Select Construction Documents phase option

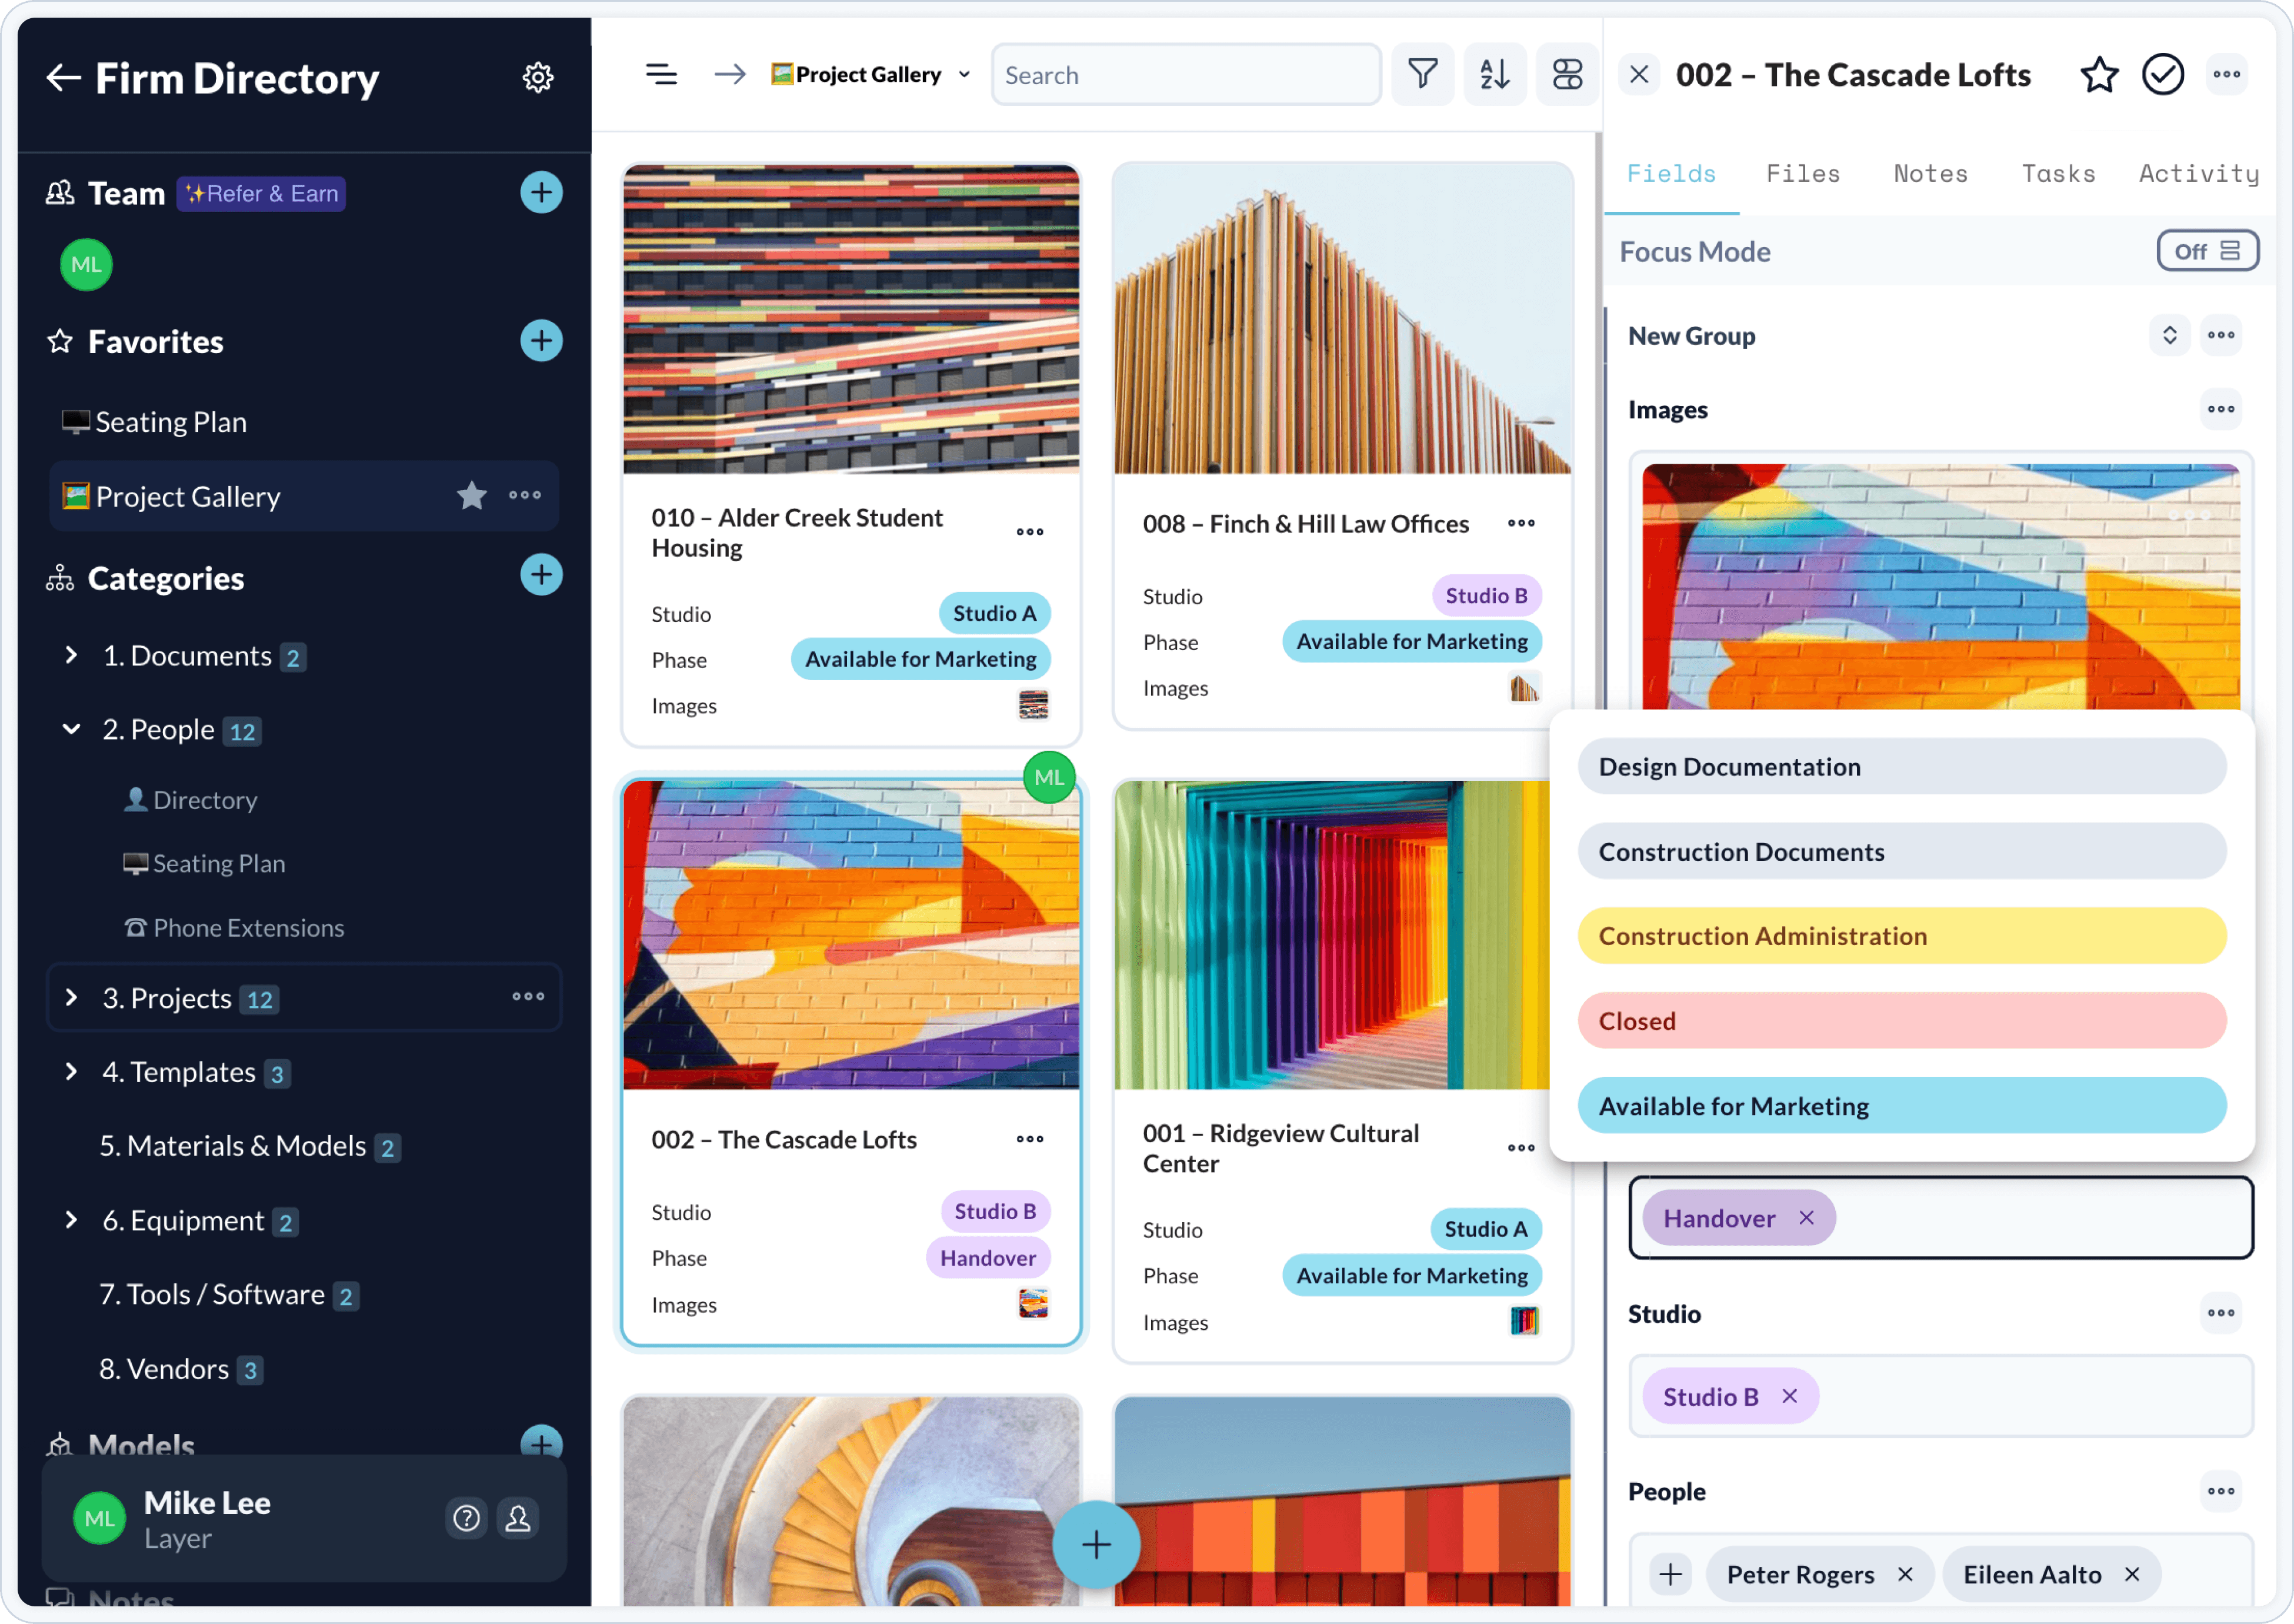click(1902, 852)
